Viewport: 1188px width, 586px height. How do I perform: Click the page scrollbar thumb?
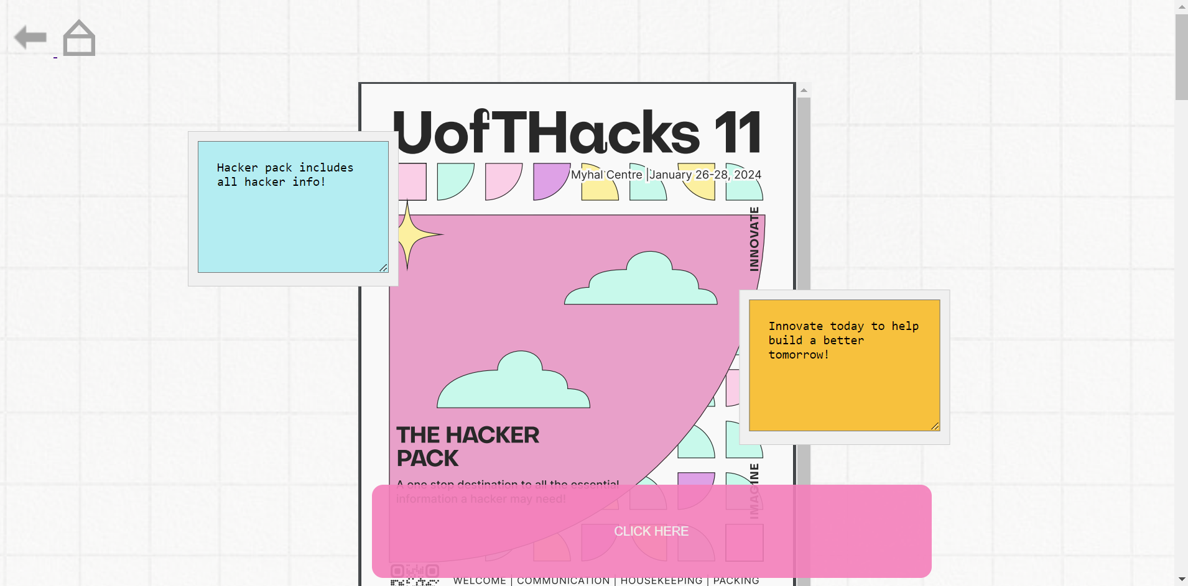[x=1182, y=57]
